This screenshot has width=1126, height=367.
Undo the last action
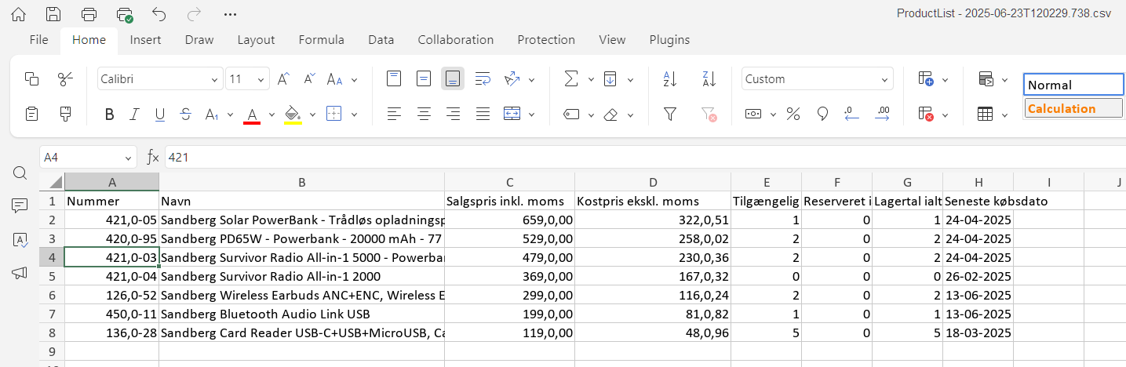pyautogui.click(x=159, y=14)
